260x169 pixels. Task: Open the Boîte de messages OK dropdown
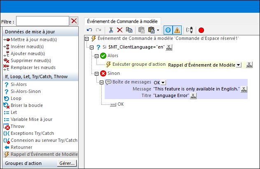tap(163, 82)
